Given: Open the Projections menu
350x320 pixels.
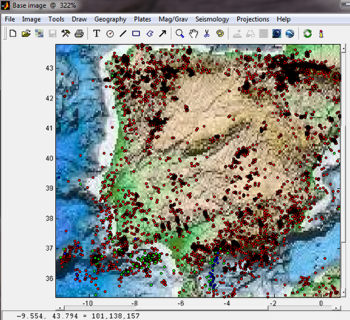Looking at the screenshot, I should pos(252,19).
